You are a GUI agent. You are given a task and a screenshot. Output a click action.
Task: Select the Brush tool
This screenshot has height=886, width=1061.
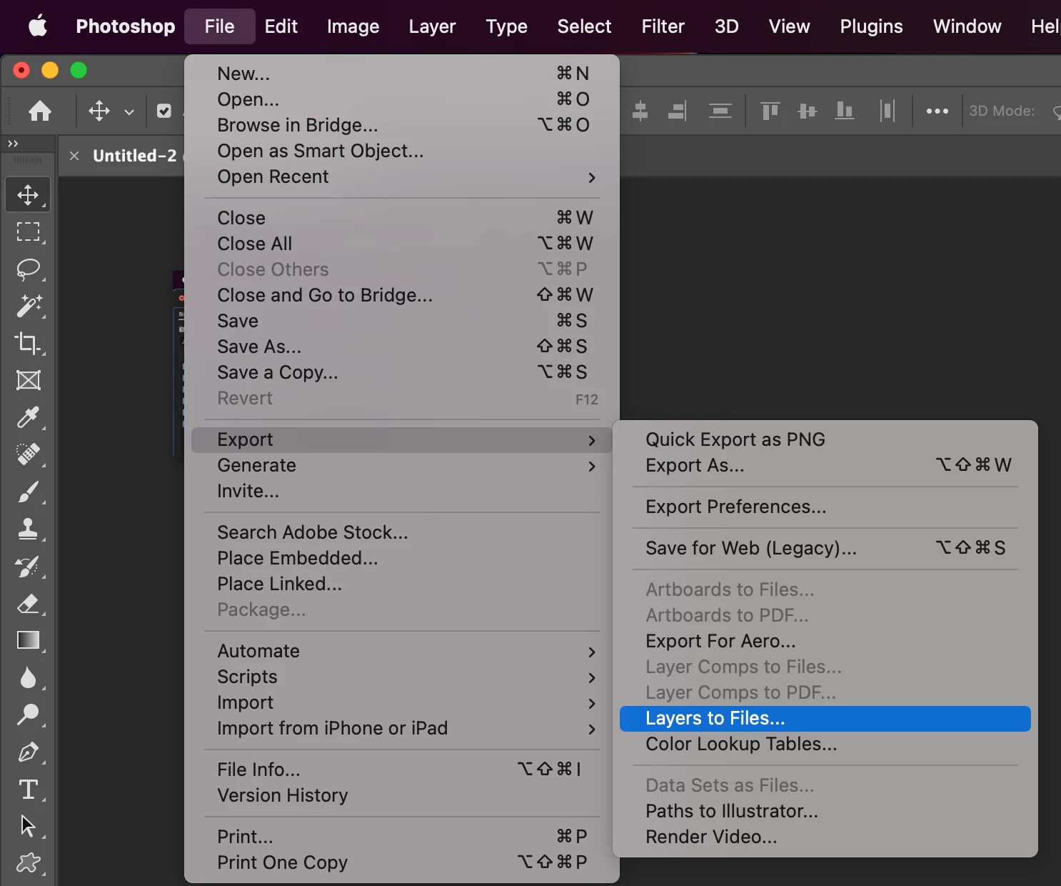point(28,492)
